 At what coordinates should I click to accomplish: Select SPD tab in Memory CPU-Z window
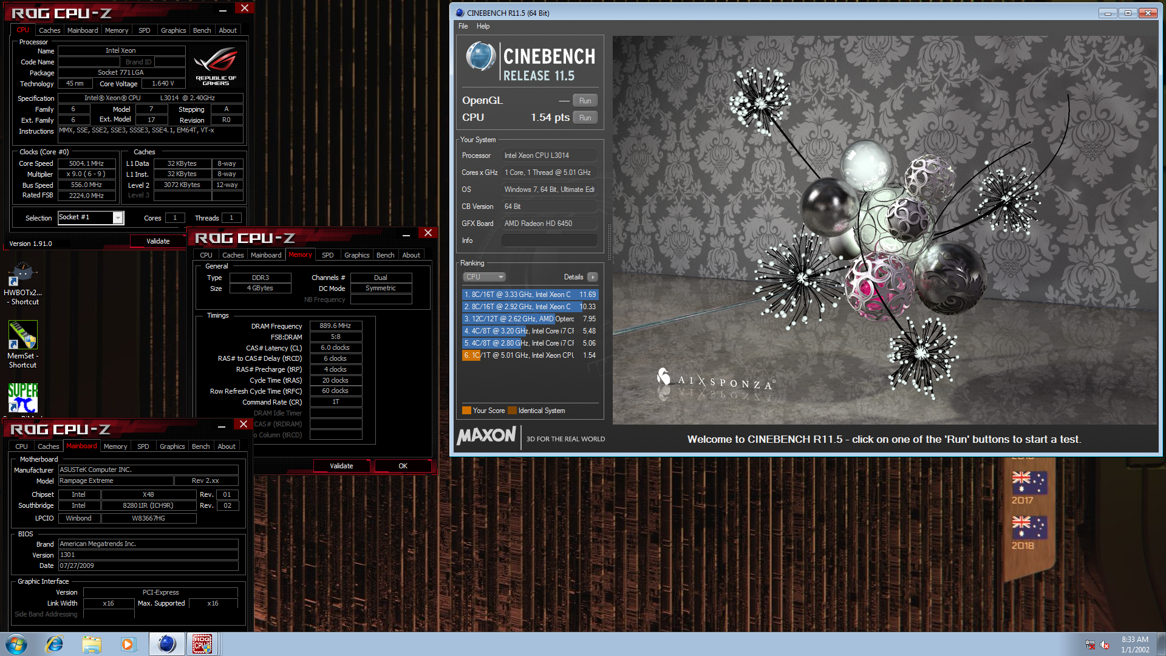(x=327, y=255)
